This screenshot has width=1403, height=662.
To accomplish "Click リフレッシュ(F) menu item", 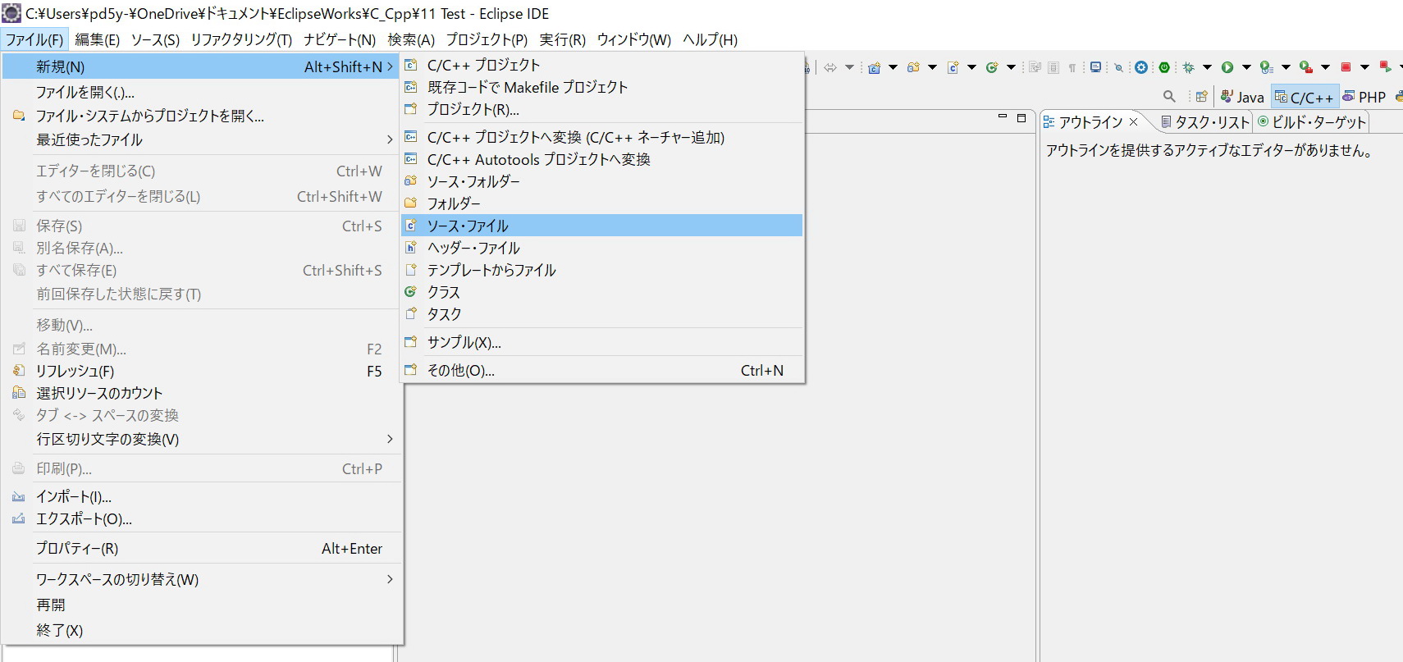I will point(202,371).
